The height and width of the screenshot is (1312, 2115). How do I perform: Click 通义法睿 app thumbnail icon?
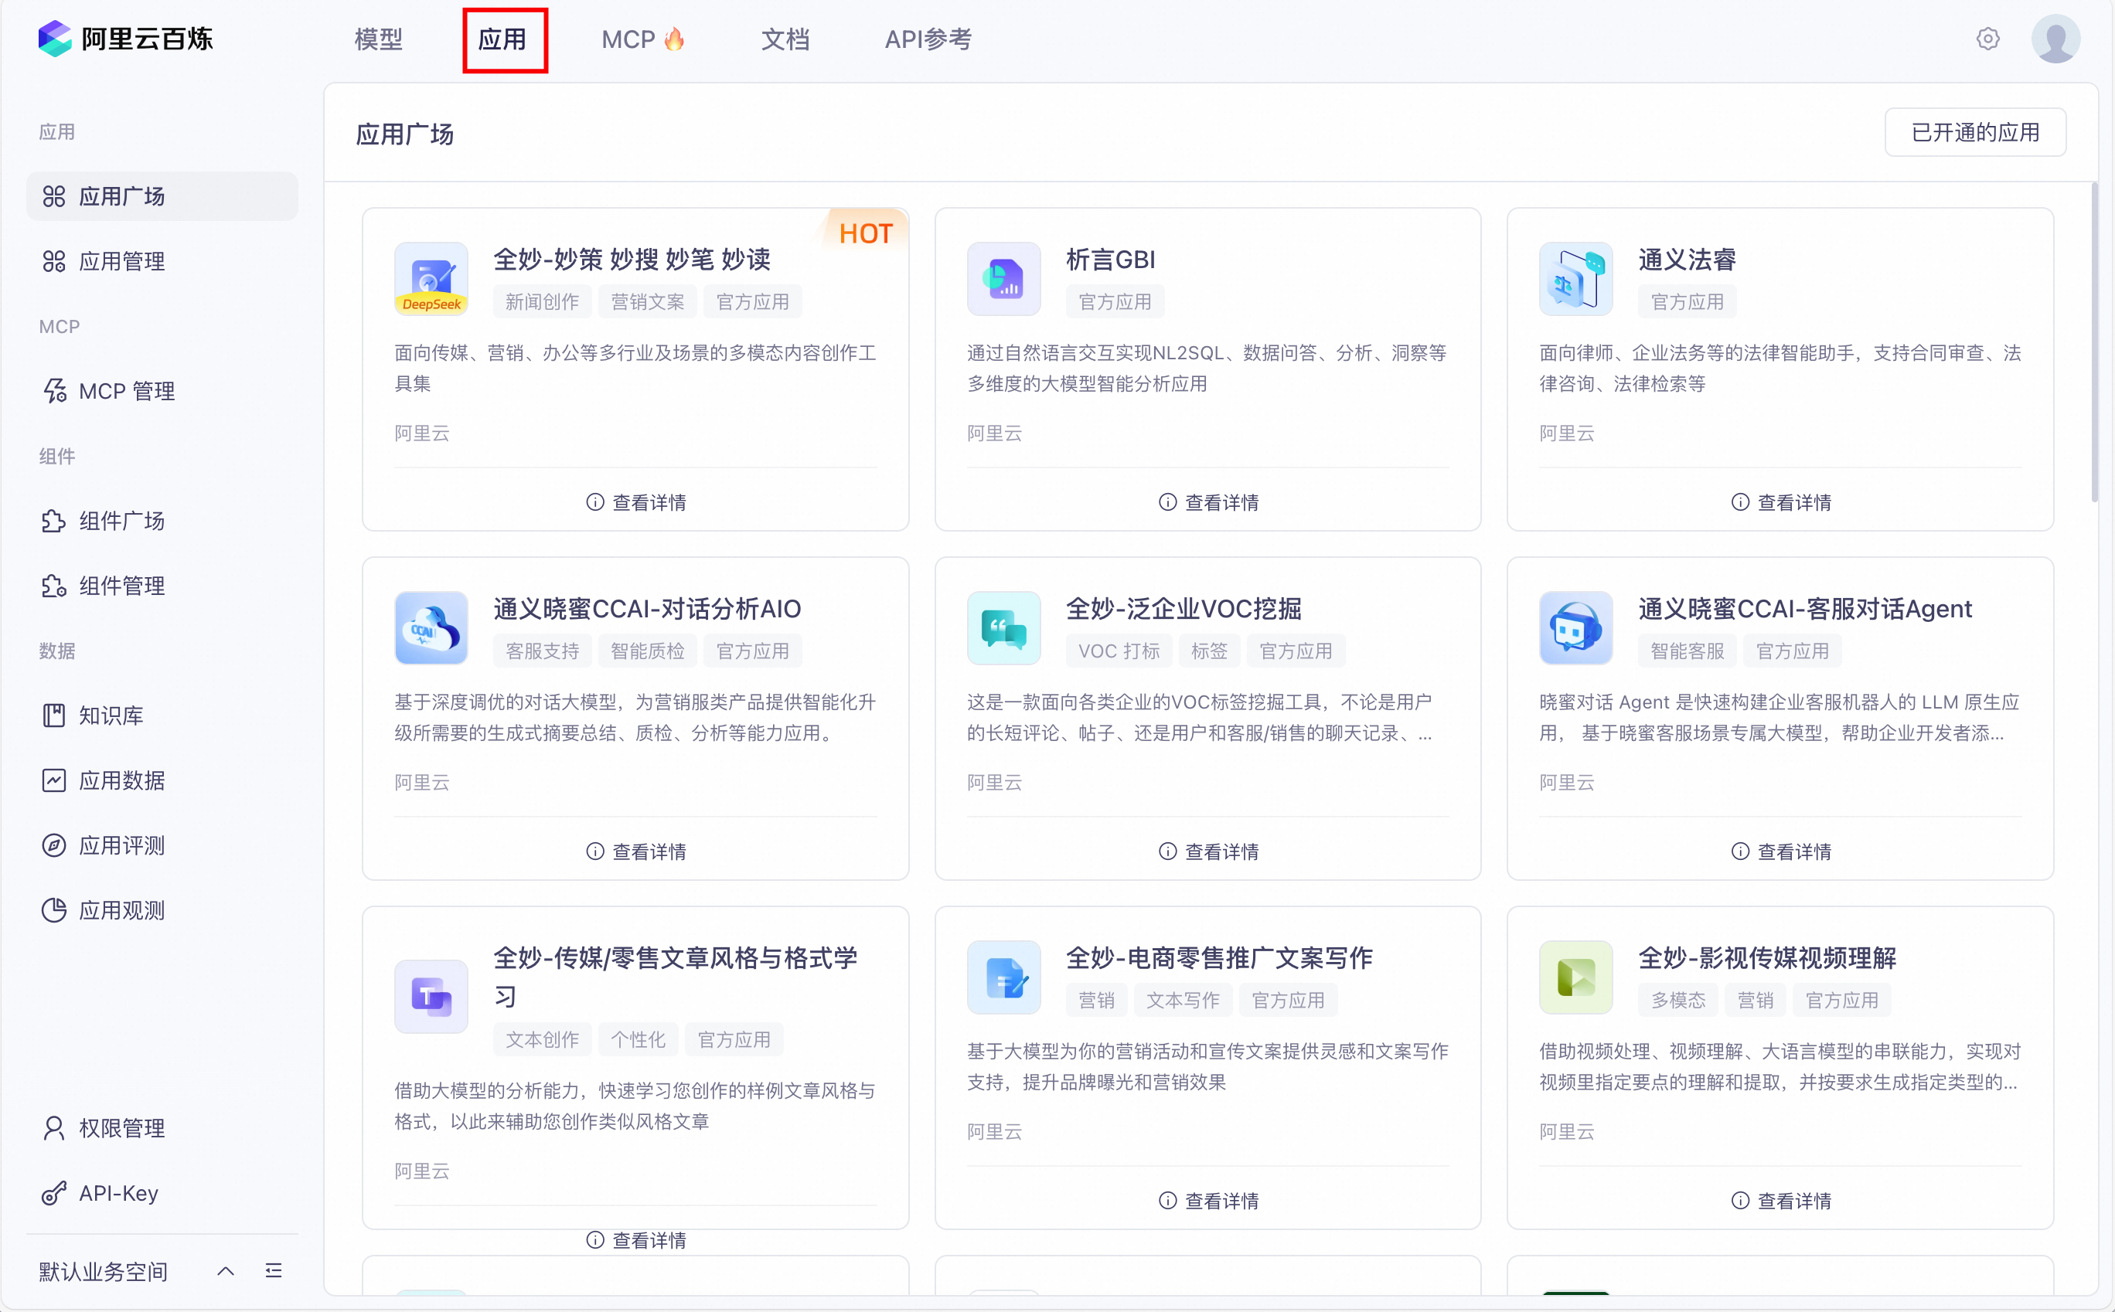1575,278
